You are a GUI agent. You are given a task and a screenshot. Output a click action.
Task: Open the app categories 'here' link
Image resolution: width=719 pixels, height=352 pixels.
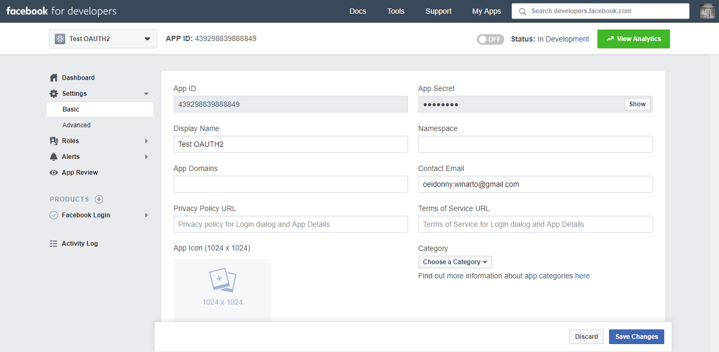pos(582,276)
